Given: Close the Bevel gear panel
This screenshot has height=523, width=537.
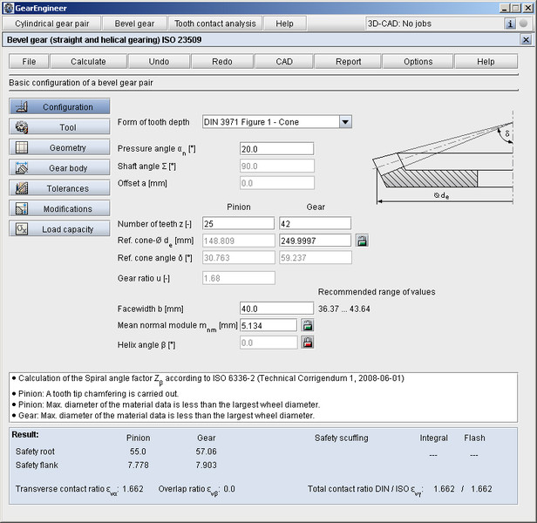Looking at the screenshot, I should coord(525,40).
